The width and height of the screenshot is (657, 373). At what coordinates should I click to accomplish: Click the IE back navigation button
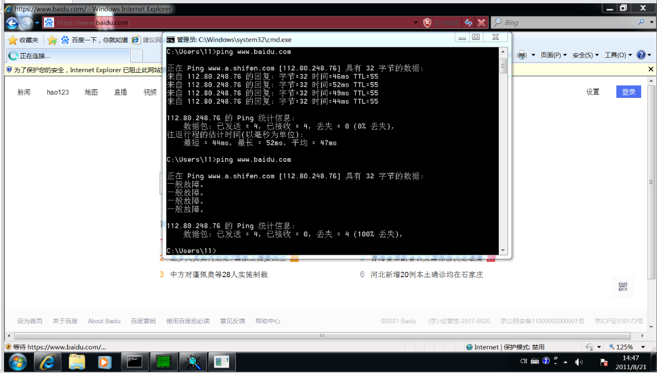tap(12, 22)
